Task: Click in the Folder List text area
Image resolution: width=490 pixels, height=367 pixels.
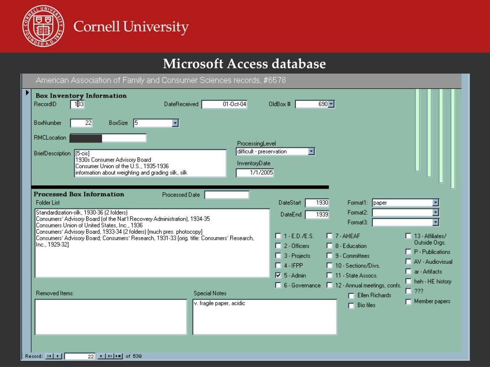Action: (152, 243)
